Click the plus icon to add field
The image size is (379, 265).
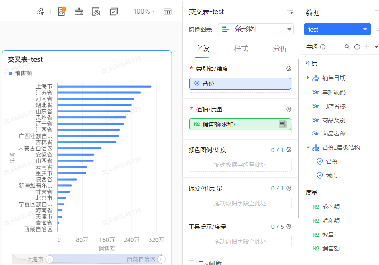pyautogui.click(x=367, y=47)
